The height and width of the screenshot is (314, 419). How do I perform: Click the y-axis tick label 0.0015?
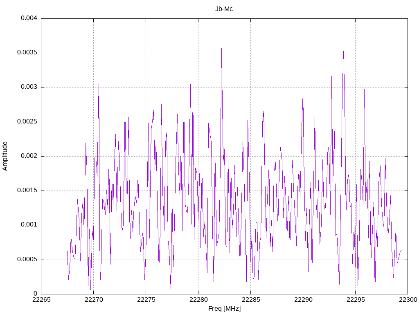pyautogui.click(x=27, y=191)
